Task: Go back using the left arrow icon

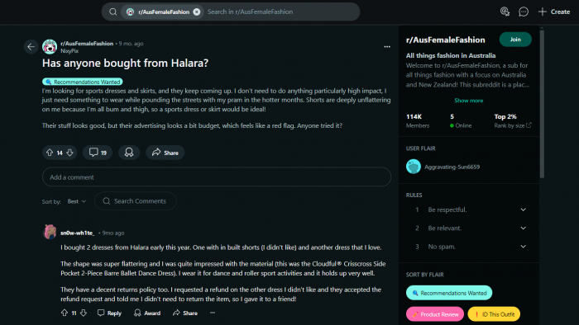Action: click(31, 47)
